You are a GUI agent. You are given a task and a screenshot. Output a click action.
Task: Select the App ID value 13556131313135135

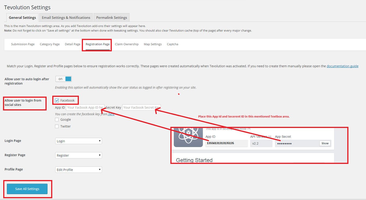tap(220, 143)
